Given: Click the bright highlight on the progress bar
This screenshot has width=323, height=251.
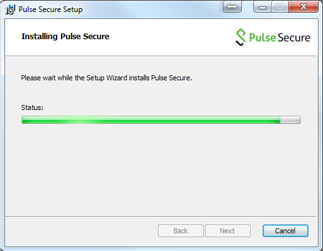Looking at the screenshot, I should click(x=79, y=119).
